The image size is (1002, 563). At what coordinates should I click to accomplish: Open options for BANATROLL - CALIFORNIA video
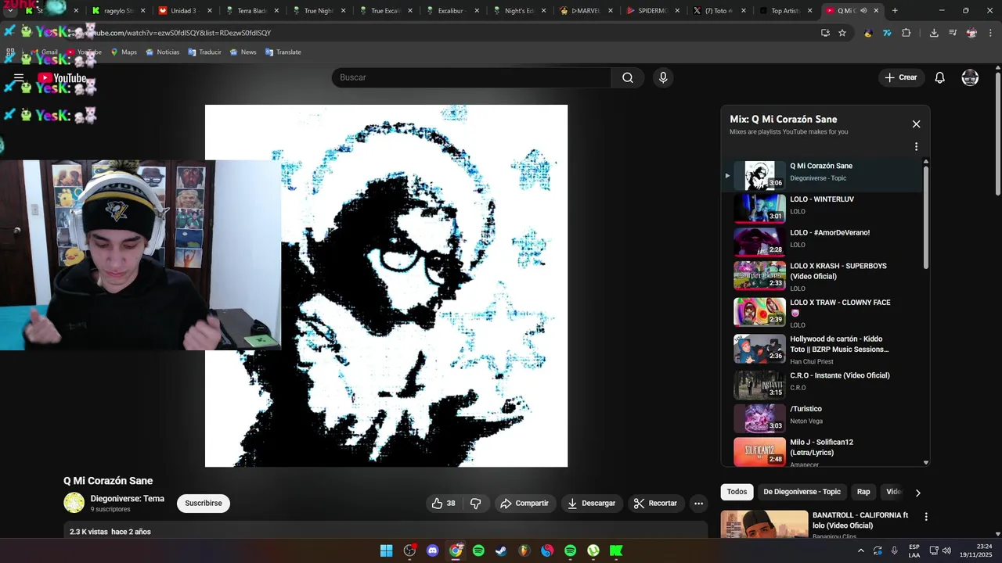[x=926, y=517]
